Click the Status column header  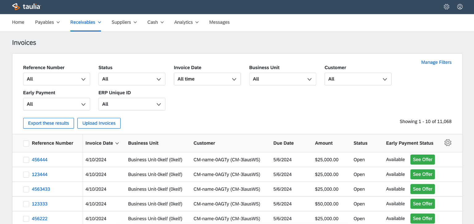[x=360, y=143]
